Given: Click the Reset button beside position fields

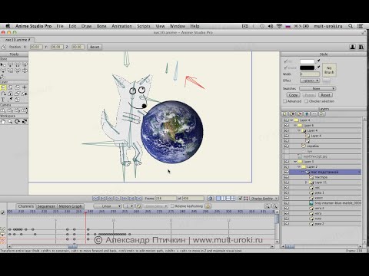Looking at the screenshot, I should point(95,47).
